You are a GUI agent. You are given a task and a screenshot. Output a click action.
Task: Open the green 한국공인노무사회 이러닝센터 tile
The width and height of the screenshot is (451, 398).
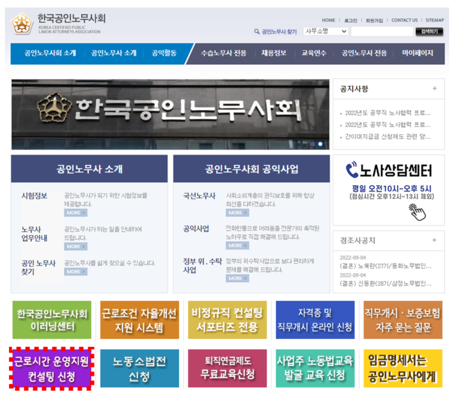click(52, 320)
